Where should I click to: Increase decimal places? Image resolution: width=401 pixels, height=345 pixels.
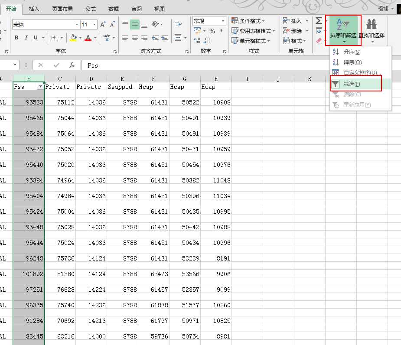197,41
